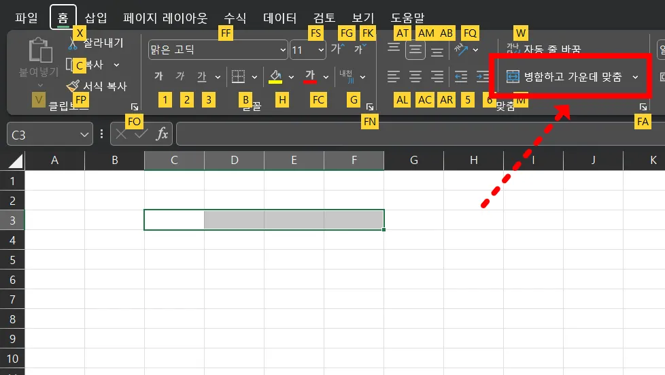Screen dimensions: 665x375
Task: Select the Home (홈) tab
Action: click(x=63, y=18)
